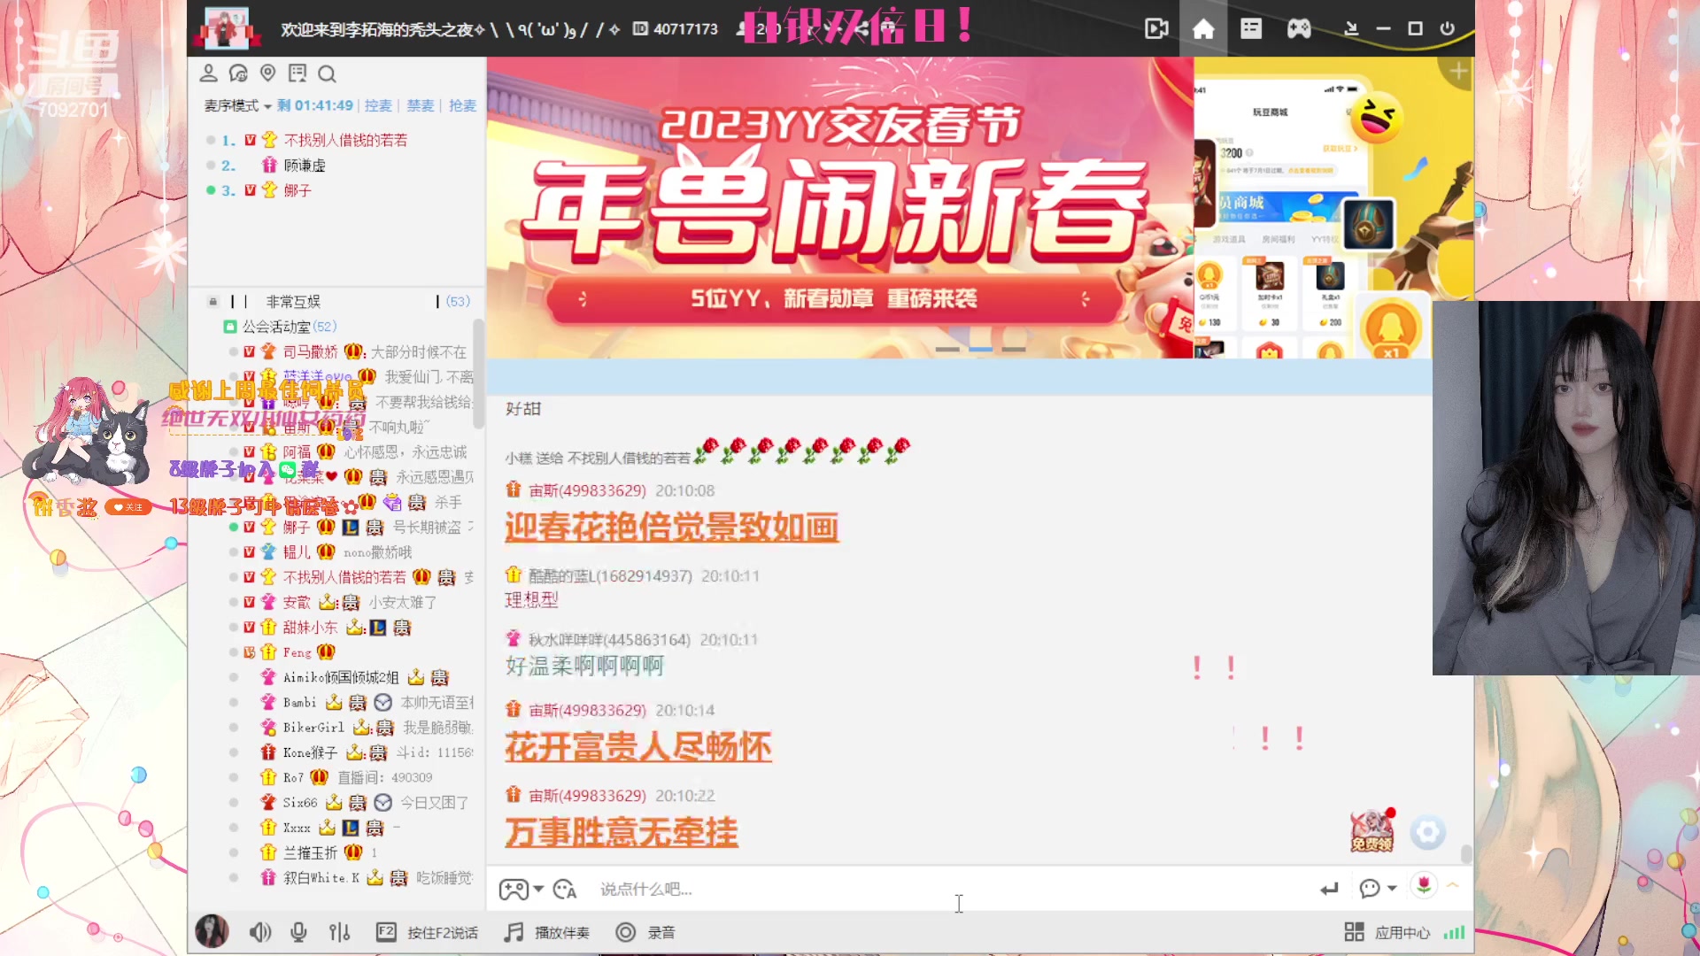Select queue member 顾谦虚
Image resolution: width=1700 pixels, height=956 pixels.
pyautogui.click(x=305, y=166)
